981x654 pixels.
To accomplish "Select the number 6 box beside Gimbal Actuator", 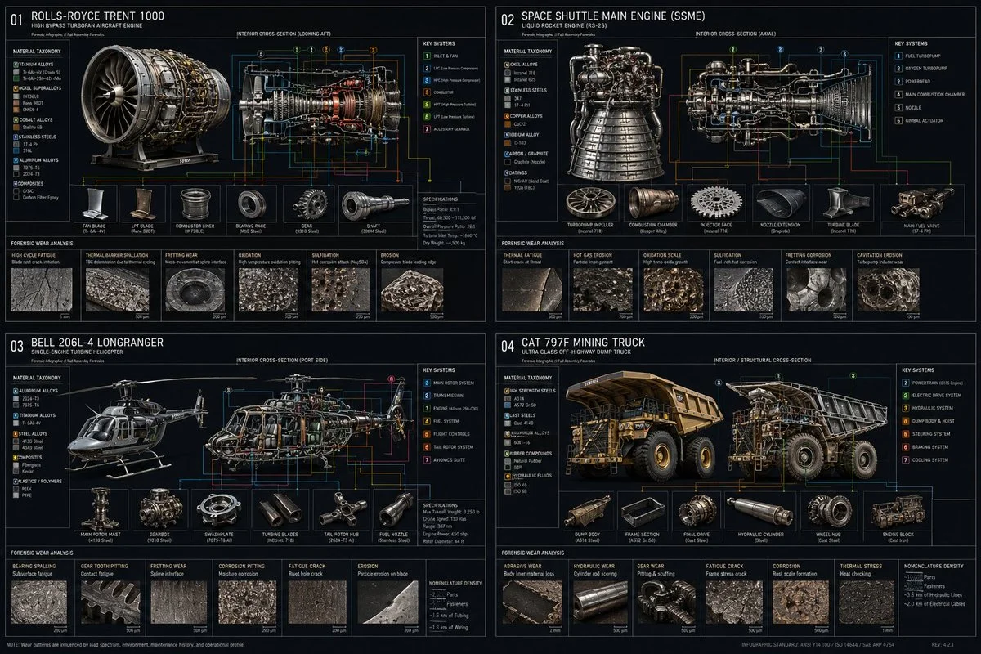I will tap(899, 120).
